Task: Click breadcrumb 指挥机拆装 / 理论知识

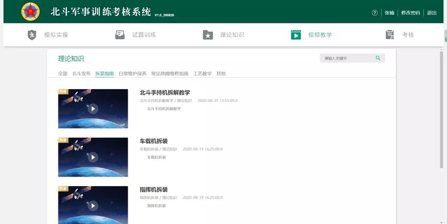Action: point(158,198)
